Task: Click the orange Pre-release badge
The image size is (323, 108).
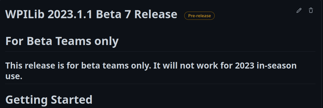Action: [199, 16]
